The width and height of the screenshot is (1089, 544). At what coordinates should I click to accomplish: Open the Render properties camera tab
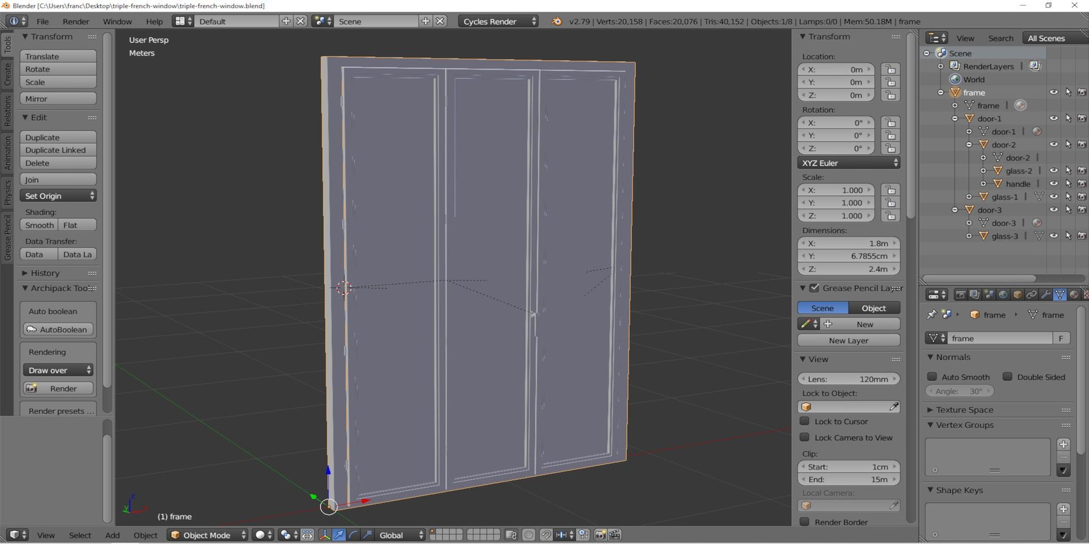tap(960, 295)
